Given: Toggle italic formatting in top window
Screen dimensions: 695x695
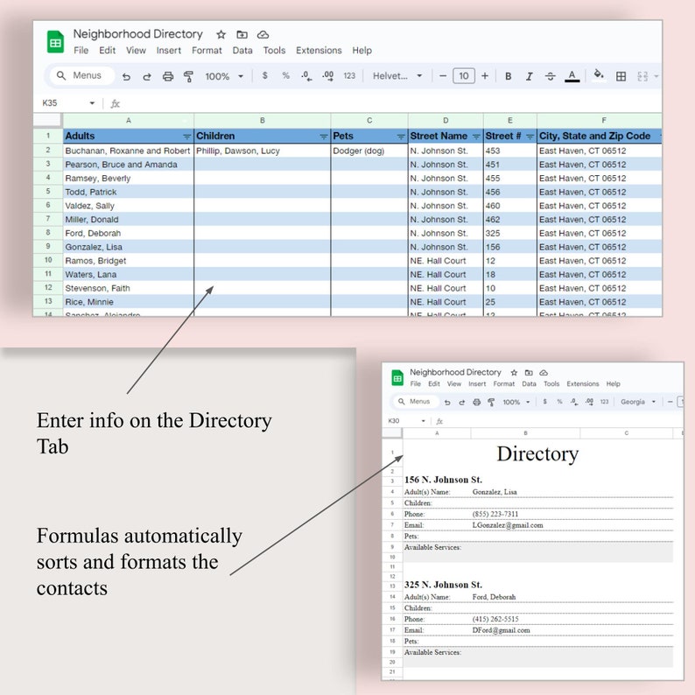Looking at the screenshot, I should [530, 76].
